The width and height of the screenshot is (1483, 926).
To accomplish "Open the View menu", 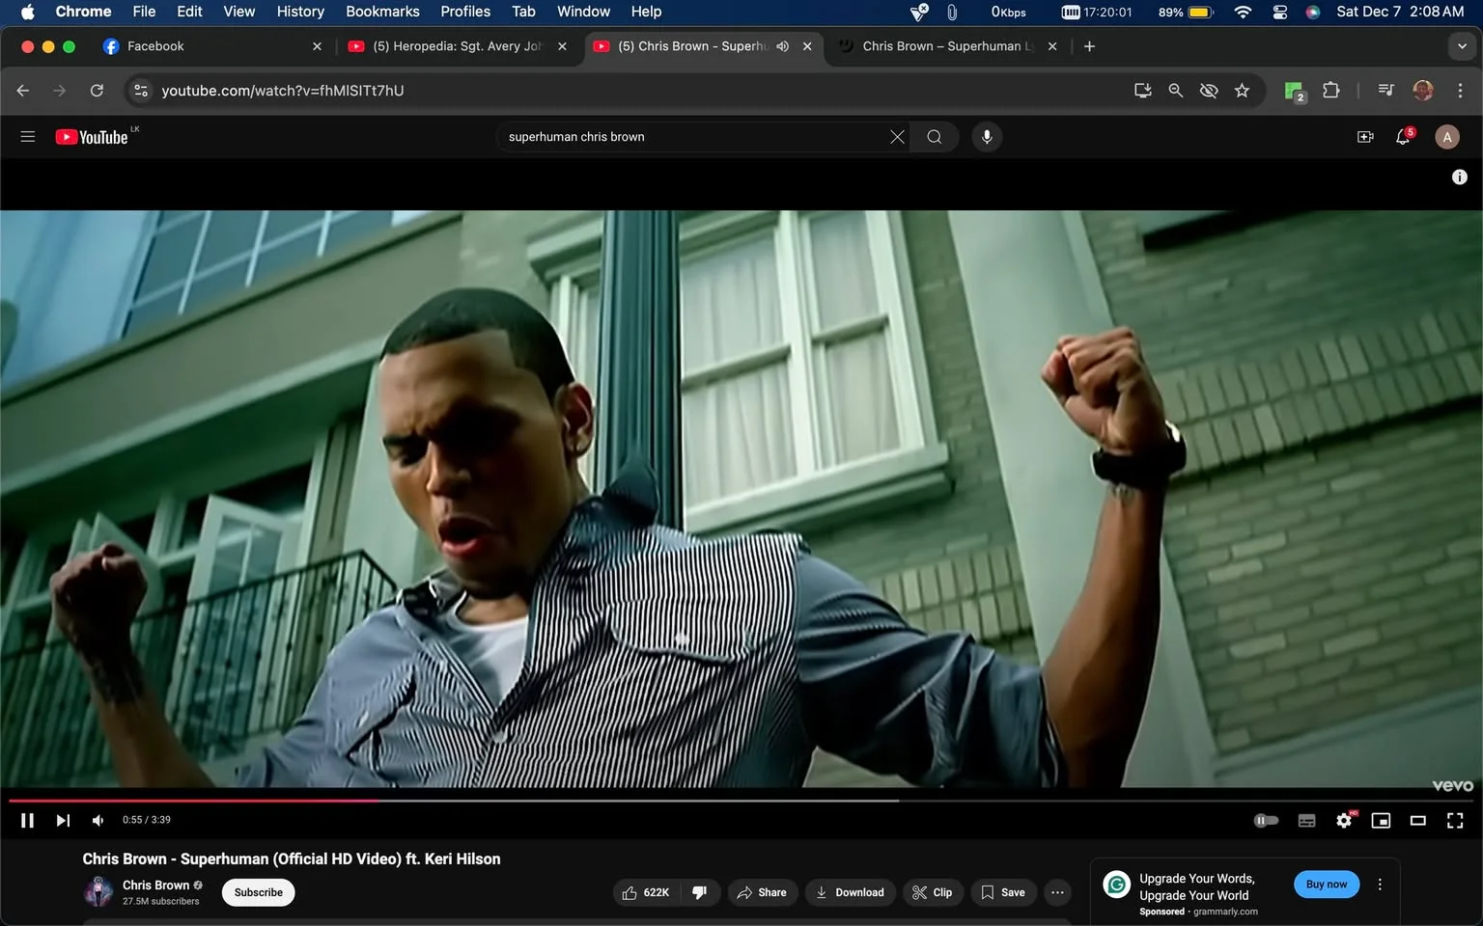I will tap(239, 12).
